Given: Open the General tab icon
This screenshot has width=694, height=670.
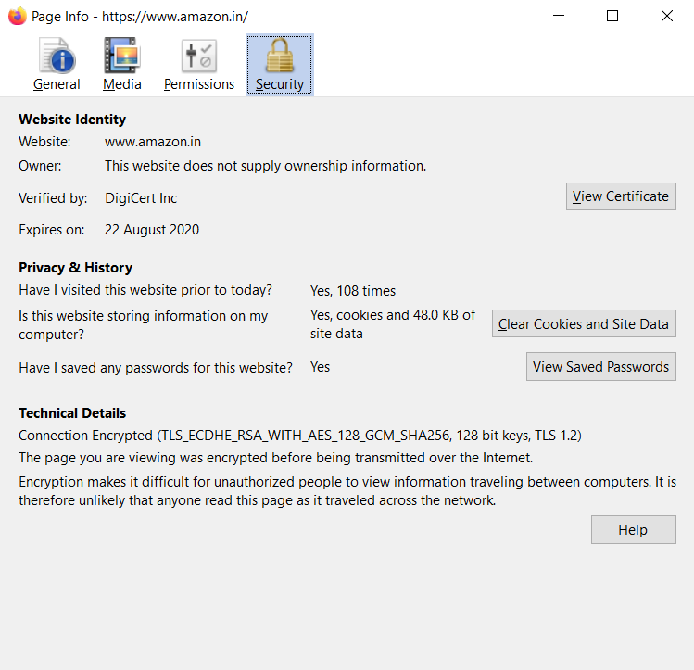Looking at the screenshot, I should 57,56.
